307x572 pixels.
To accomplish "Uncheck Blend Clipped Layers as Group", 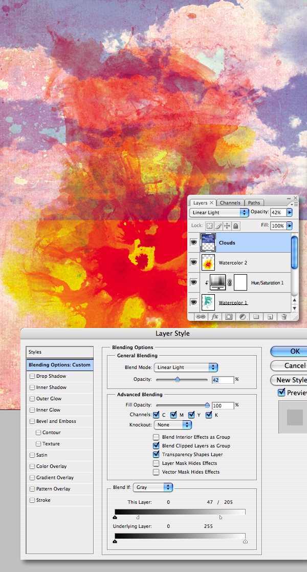I will [156, 446].
